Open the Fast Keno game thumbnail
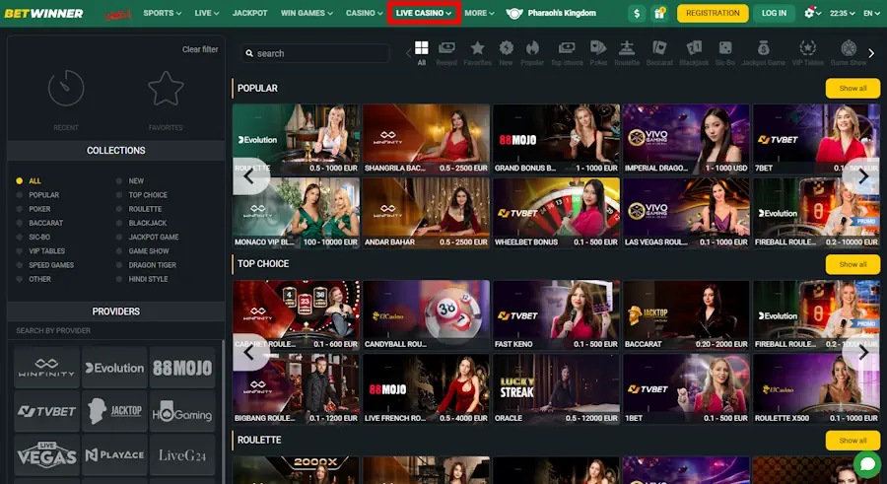 pos(556,315)
